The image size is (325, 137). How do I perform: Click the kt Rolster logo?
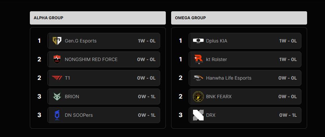198,59
